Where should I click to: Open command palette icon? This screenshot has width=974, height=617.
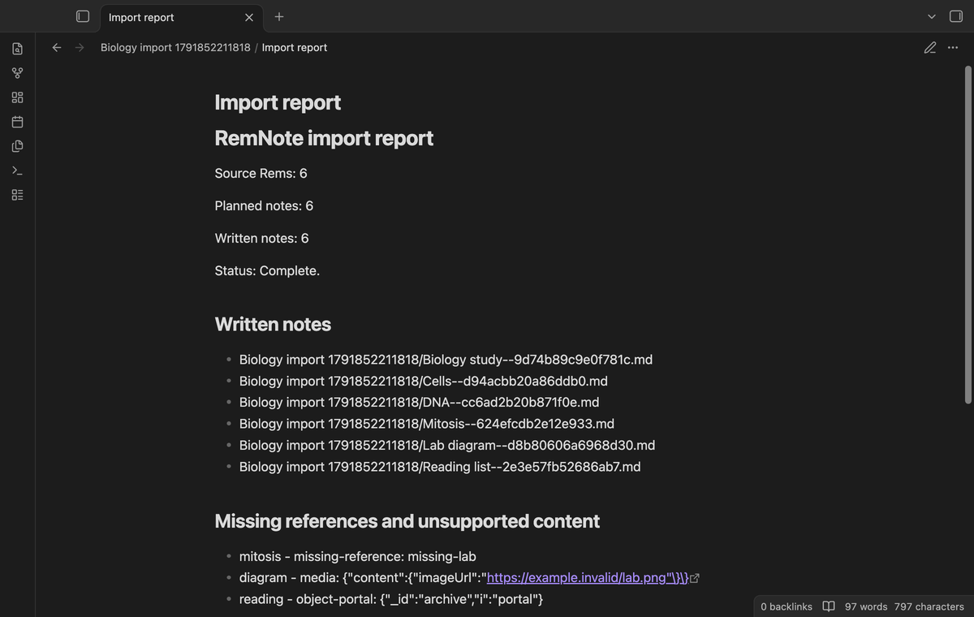pos(17,170)
